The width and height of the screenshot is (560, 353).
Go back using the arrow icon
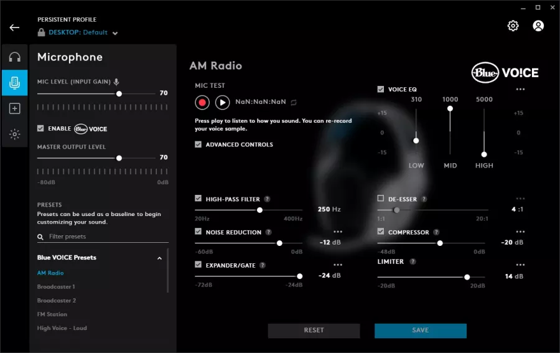(x=14, y=27)
